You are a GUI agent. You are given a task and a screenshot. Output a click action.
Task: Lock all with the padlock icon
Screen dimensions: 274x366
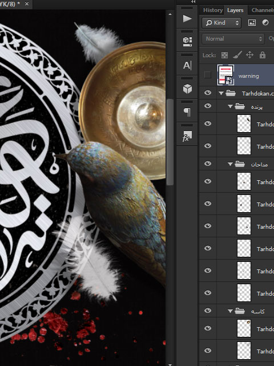pos(263,55)
